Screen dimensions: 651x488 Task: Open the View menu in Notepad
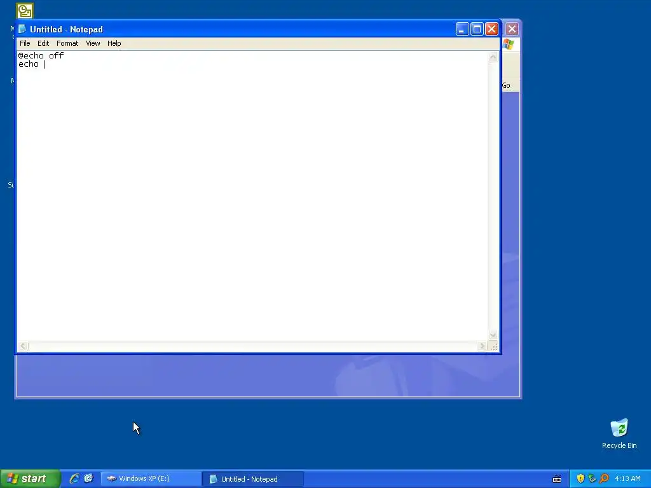pos(93,43)
